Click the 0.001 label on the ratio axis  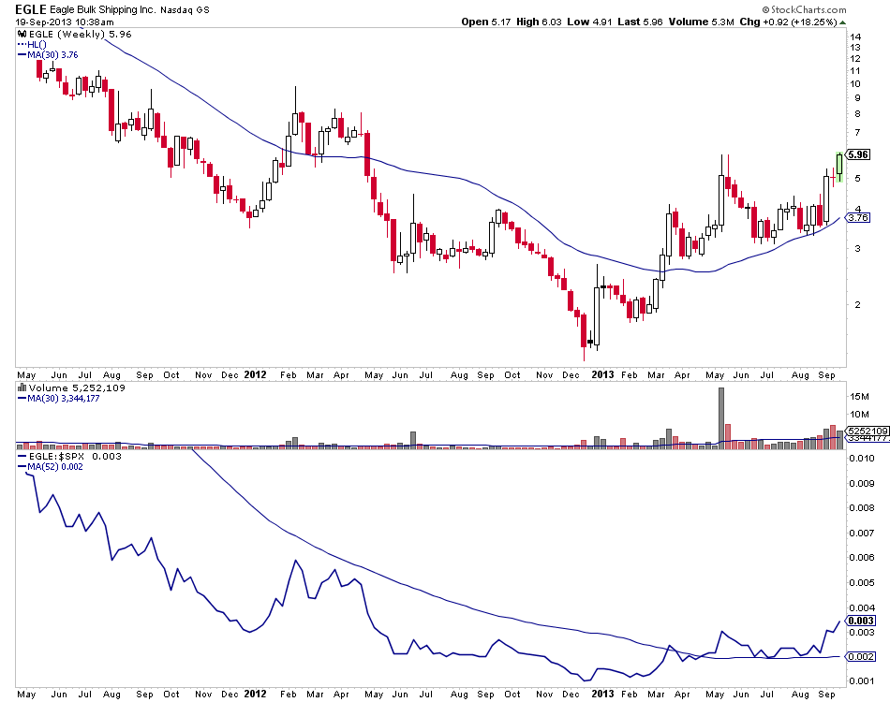tap(862, 681)
